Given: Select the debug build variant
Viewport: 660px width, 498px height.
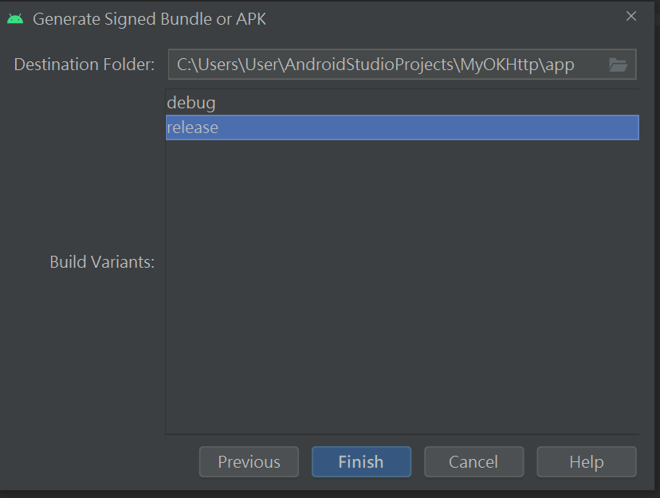Looking at the screenshot, I should (402, 103).
